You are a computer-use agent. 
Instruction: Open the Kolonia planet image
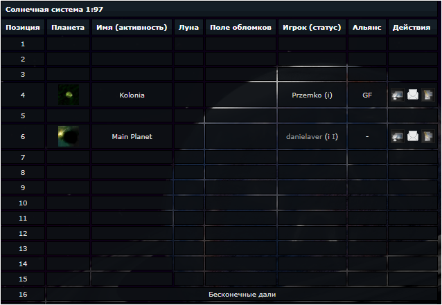click(x=69, y=95)
